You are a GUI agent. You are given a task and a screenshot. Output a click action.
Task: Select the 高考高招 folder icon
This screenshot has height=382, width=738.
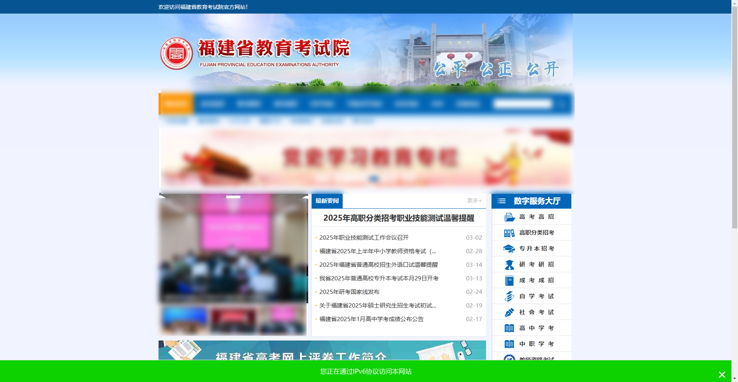[509, 217]
